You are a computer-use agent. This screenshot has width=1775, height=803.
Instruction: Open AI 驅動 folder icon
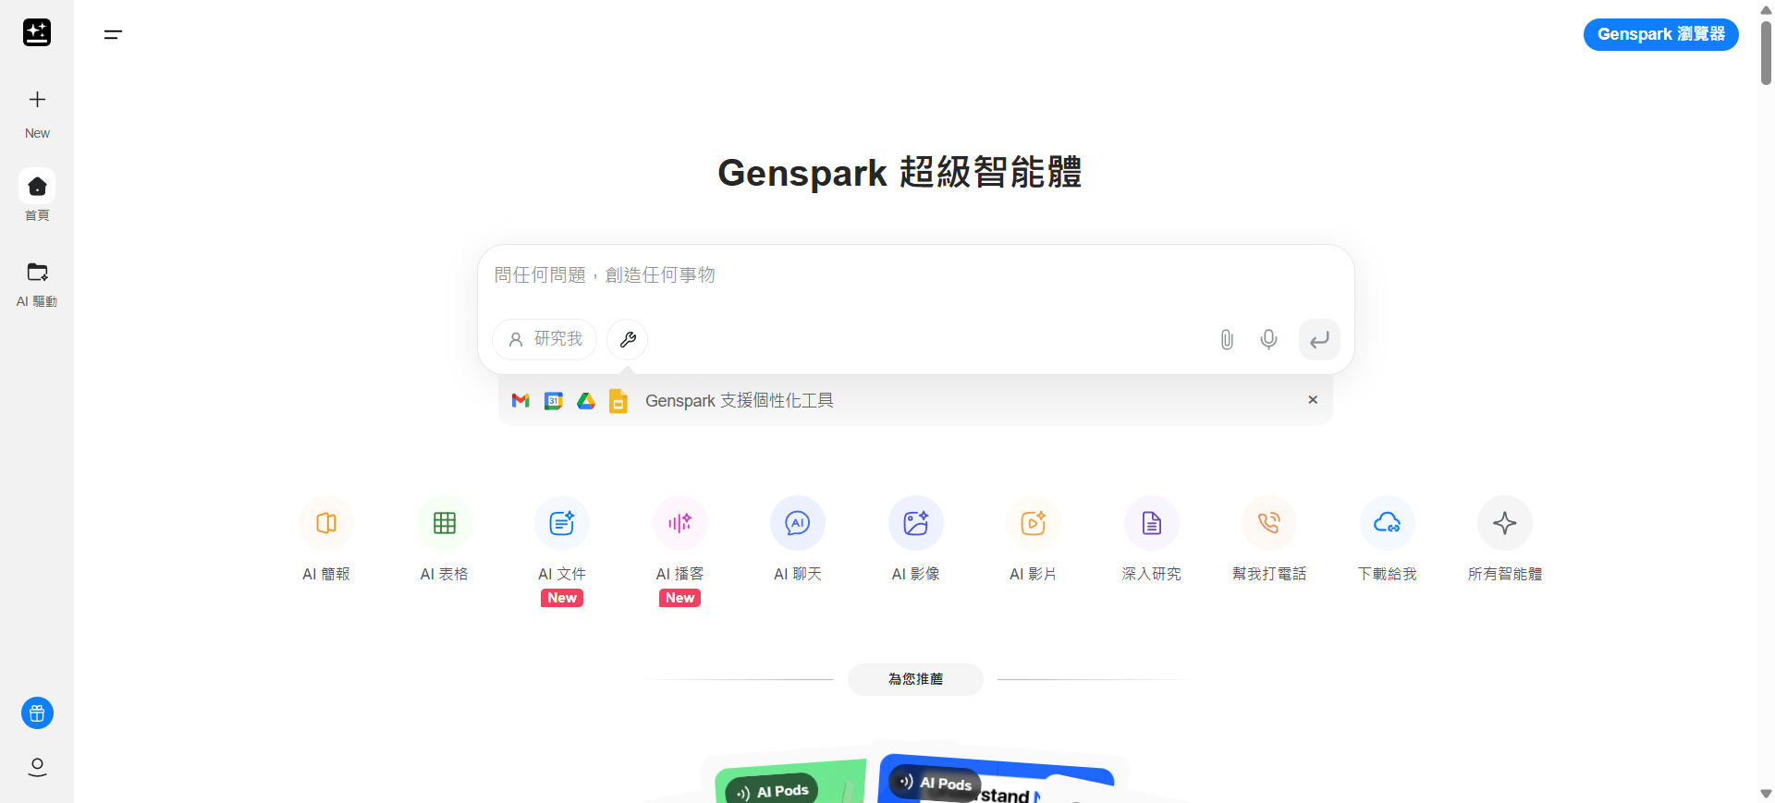tap(37, 273)
